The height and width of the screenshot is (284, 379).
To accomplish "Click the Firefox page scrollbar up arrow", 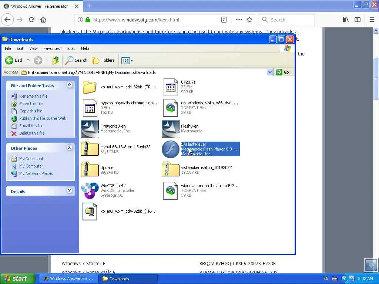I will click(376, 30).
